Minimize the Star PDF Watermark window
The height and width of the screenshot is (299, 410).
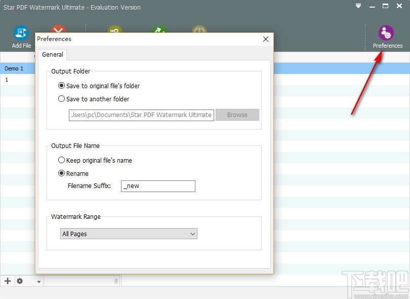click(x=372, y=6)
